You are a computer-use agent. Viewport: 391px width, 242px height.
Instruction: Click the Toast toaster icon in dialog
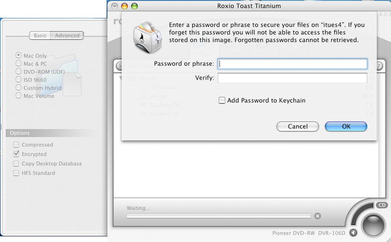147,37
